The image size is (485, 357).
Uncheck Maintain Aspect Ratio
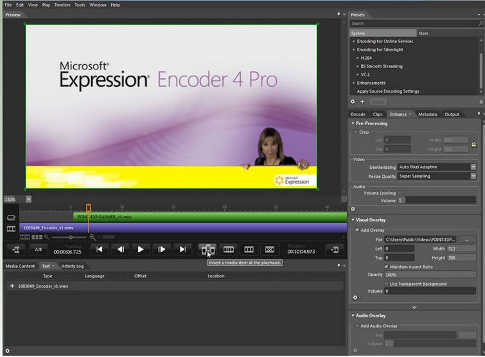click(386, 266)
